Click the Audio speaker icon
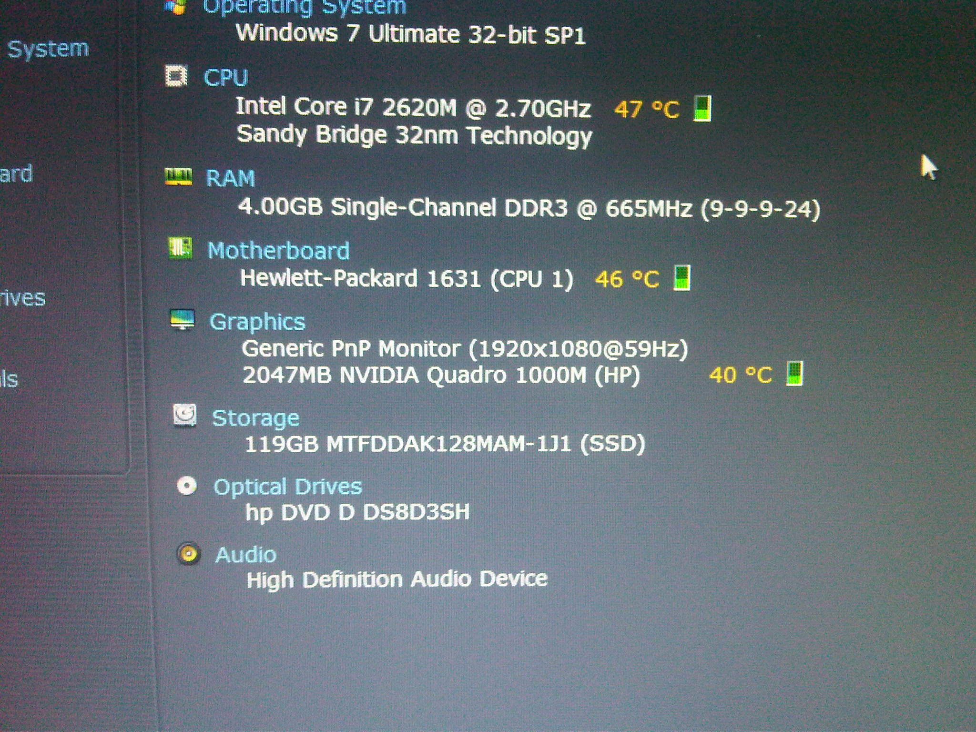Screen dimensions: 976x732 tap(189, 554)
